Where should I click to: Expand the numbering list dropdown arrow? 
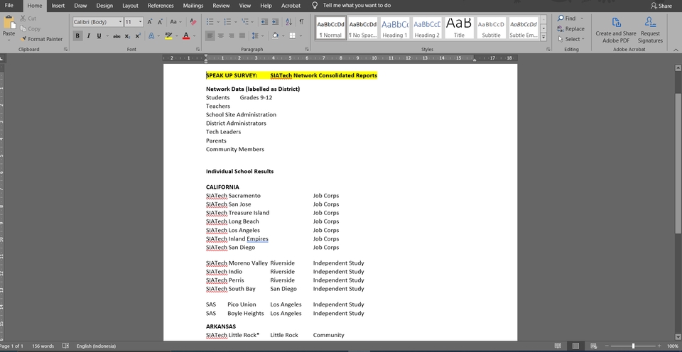[235, 22]
